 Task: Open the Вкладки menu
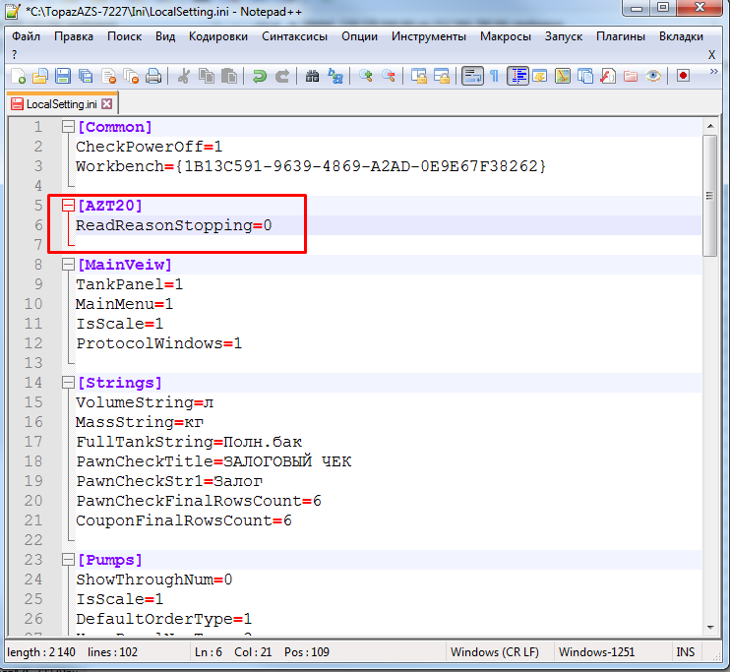(x=681, y=36)
